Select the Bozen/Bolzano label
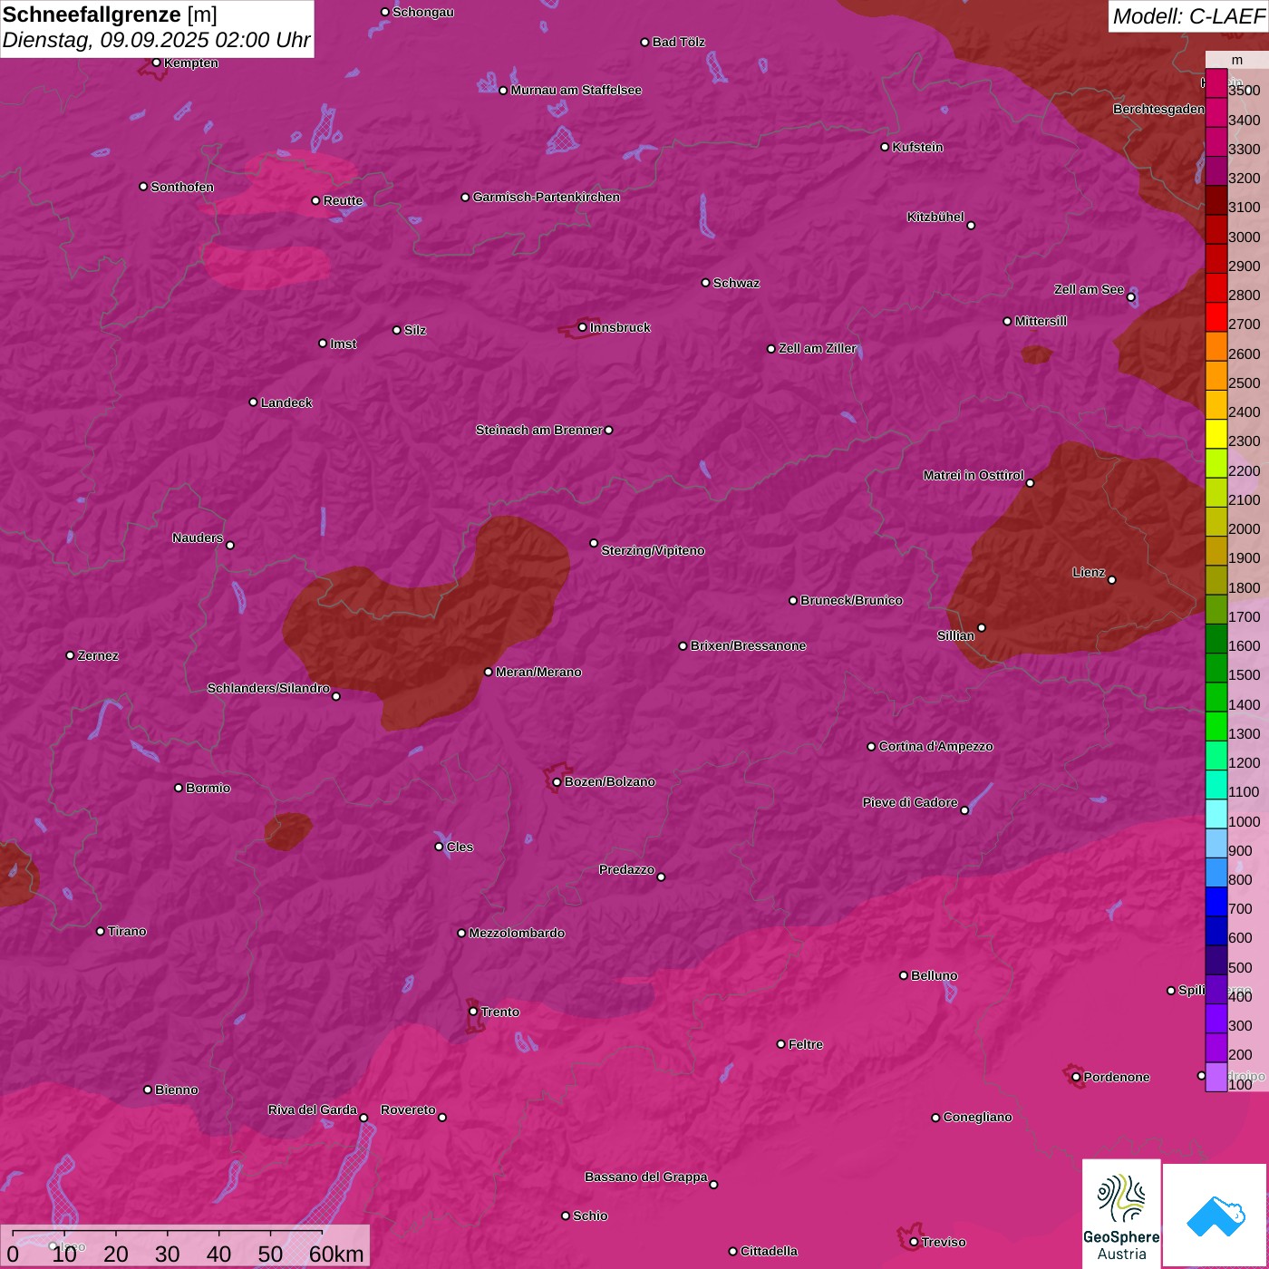1269x1269 pixels. (x=610, y=781)
